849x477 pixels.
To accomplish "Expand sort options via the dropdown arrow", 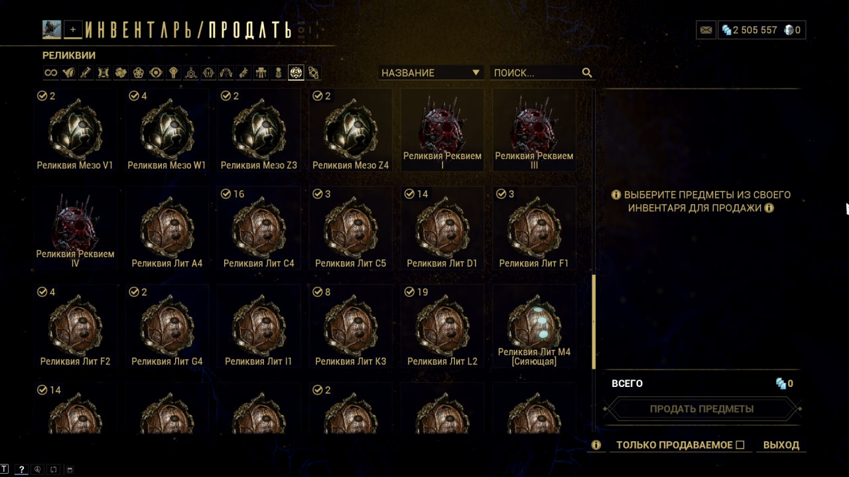I will (476, 73).
